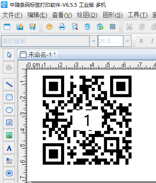
Task: Open the 文件(F) menu
Action: coord(12,15)
